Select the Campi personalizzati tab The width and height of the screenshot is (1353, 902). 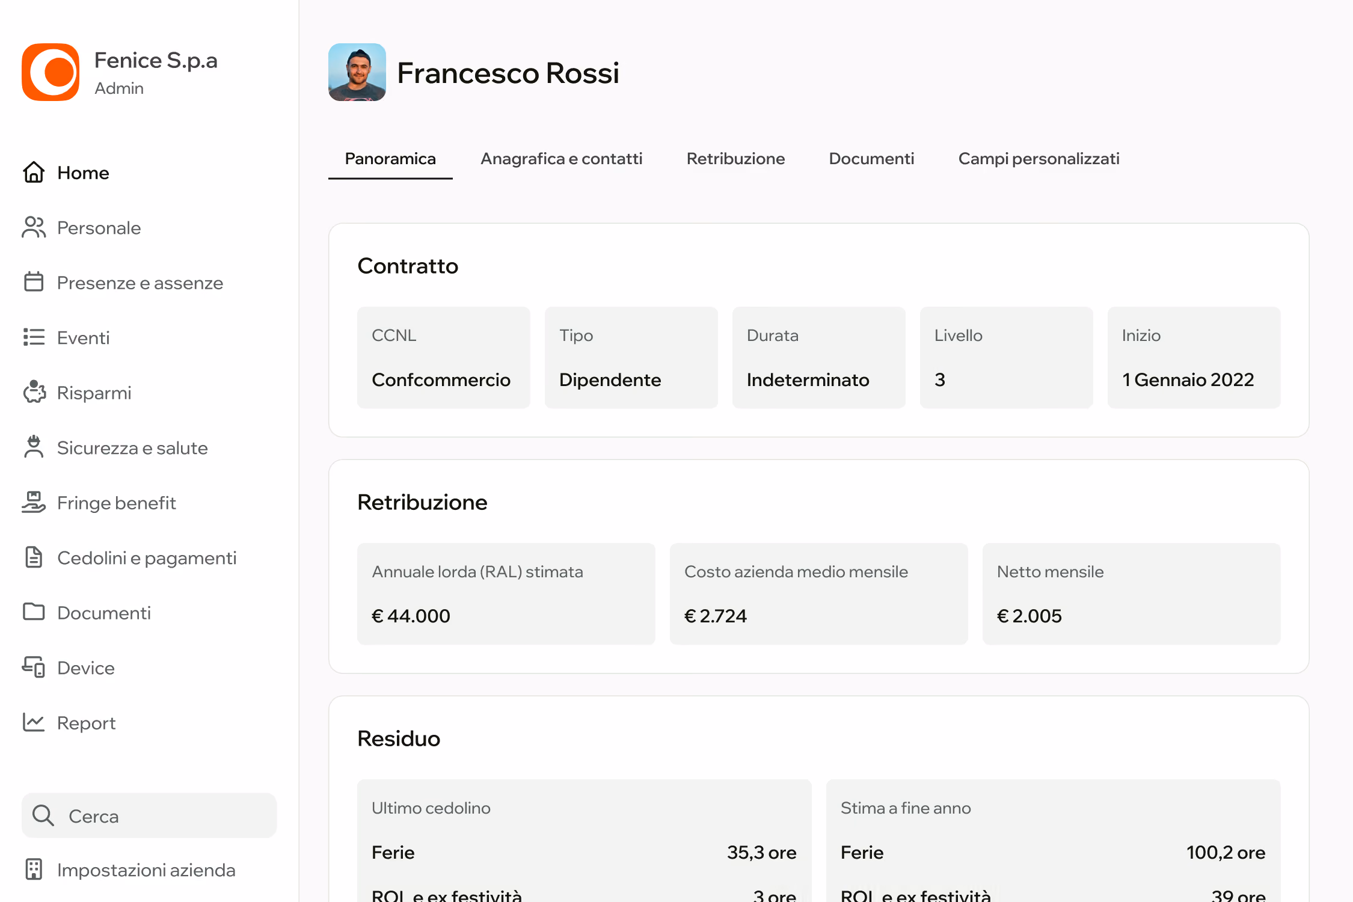tap(1039, 159)
